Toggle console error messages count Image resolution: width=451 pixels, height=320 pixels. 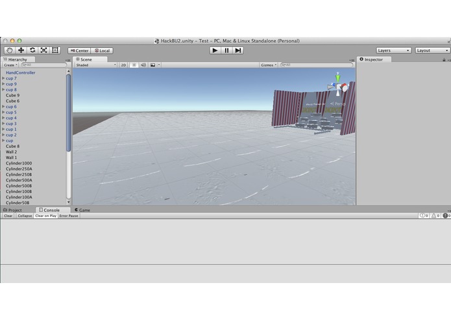[x=446, y=216]
